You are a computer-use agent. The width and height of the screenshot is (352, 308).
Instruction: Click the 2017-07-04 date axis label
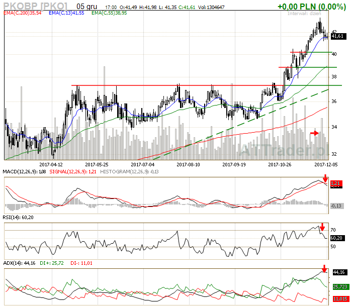142,165
